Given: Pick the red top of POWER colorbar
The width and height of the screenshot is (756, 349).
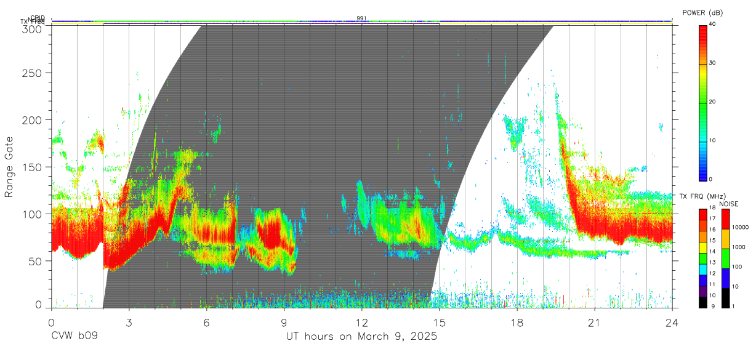Looking at the screenshot, I should [702, 34].
